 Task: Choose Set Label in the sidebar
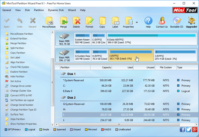pos(15,58)
